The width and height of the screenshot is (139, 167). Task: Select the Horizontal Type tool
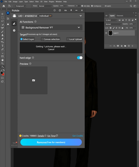[x=2, y=46]
